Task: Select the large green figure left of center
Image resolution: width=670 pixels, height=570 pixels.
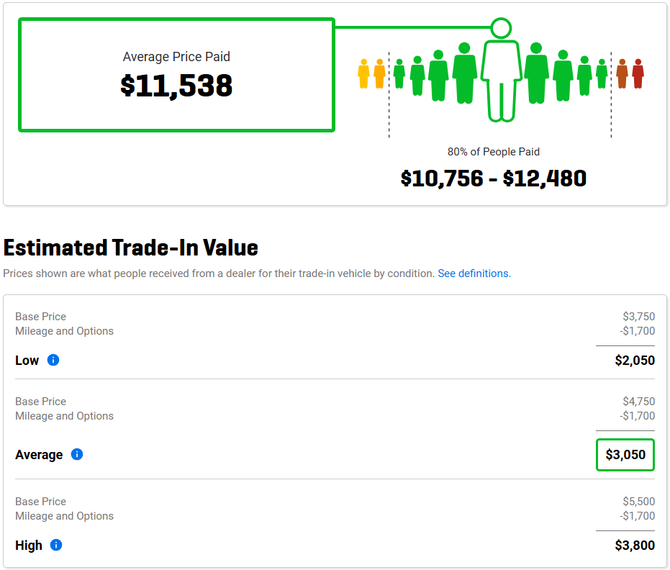Action: [465, 73]
